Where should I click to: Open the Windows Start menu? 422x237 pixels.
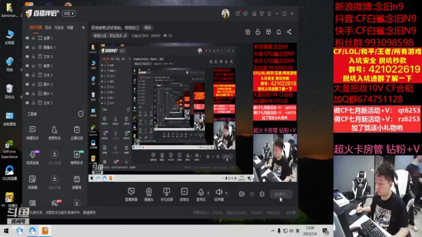(6, 231)
